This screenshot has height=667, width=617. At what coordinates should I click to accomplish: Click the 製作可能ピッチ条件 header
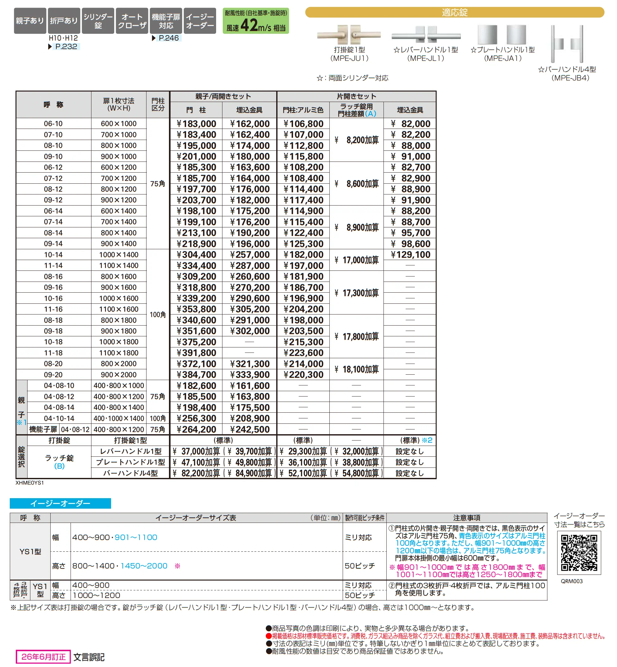(365, 518)
